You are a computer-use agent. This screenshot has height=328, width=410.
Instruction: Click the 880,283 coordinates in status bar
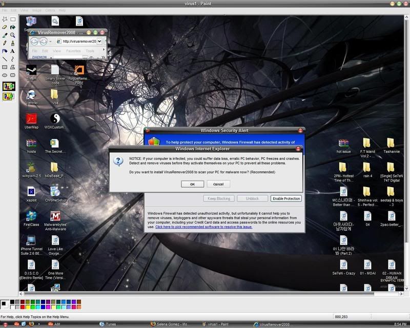(341, 317)
